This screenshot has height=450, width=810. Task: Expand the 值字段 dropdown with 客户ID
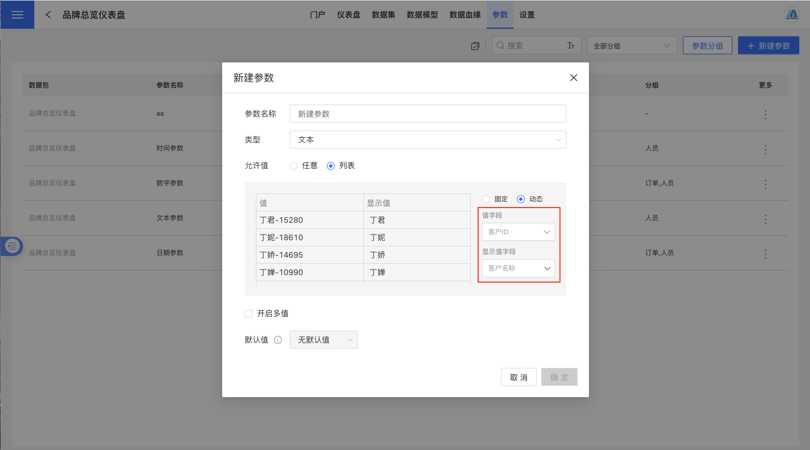tap(518, 232)
